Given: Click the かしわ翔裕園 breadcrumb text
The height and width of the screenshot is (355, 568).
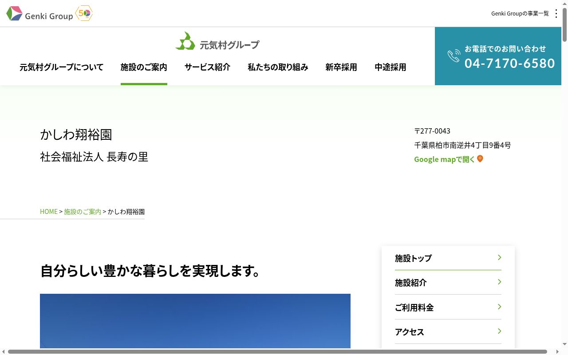Looking at the screenshot, I should (126, 212).
